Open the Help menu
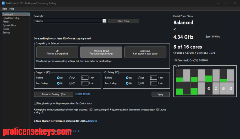The image size is (240, 139). (12, 9)
